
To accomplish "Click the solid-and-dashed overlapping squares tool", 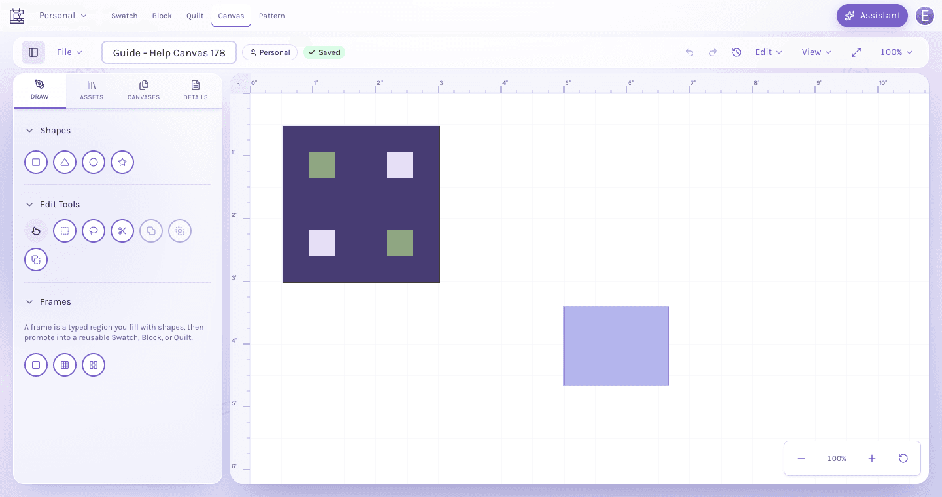I will (36, 260).
